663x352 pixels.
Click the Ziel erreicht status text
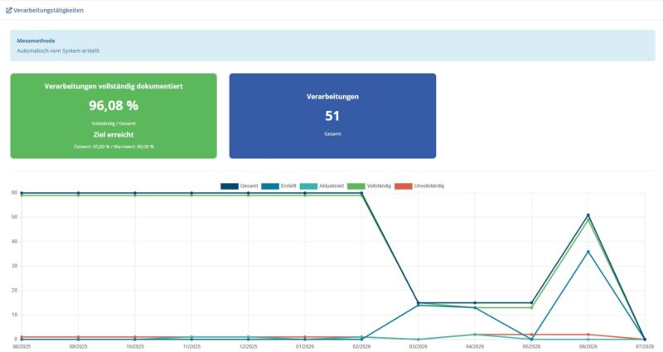point(114,135)
